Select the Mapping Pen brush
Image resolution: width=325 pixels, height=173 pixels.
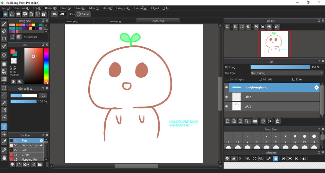tap(26, 159)
